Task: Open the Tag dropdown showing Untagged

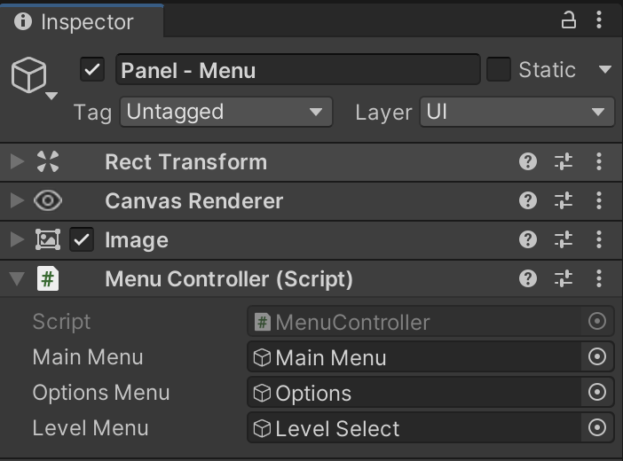Action: click(x=225, y=112)
